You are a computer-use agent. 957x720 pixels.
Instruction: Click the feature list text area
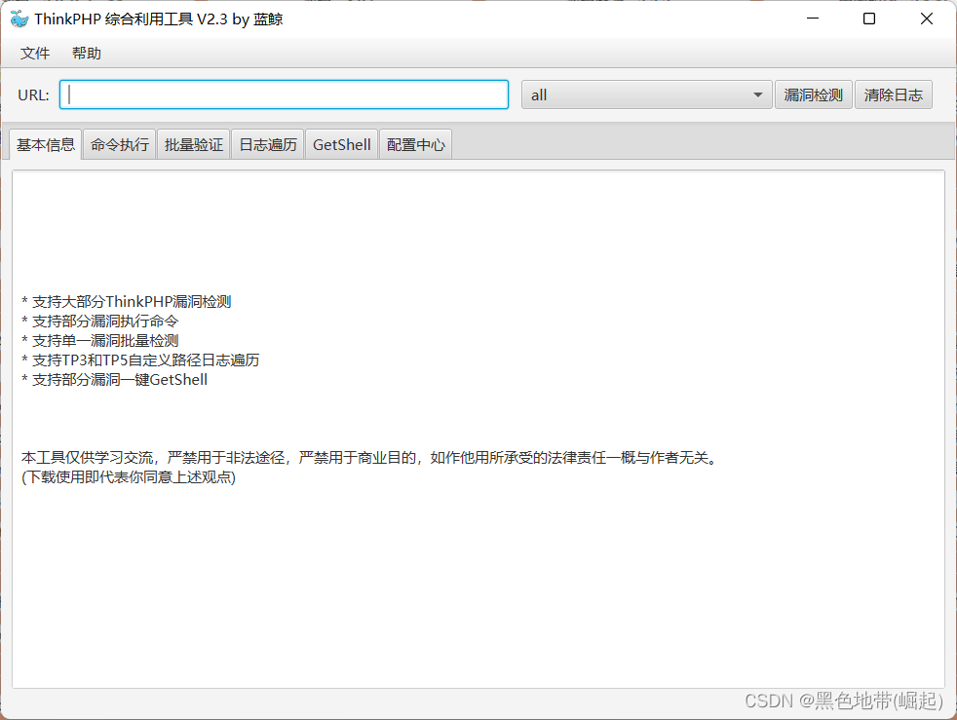click(x=127, y=340)
